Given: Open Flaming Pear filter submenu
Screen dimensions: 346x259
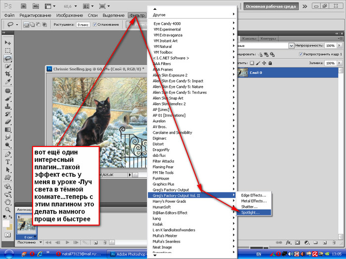Looking at the screenshot, I should [192, 167].
